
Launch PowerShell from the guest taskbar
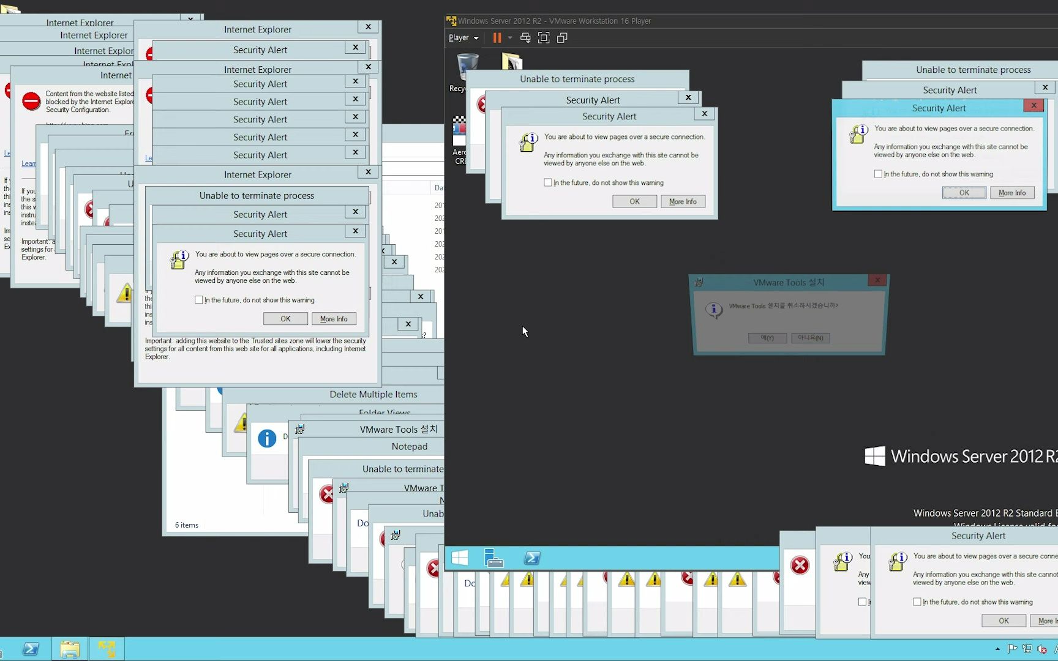[x=531, y=558]
